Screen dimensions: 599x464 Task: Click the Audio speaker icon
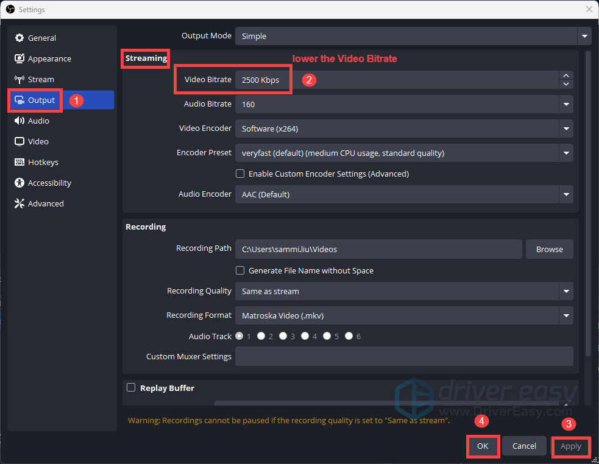[x=19, y=121]
